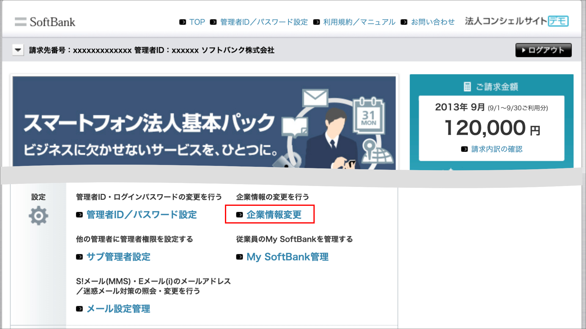Image resolution: width=586 pixels, height=329 pixels.
Task: Click the calculator icon beside ご請求金額
Action: [467, 87]
